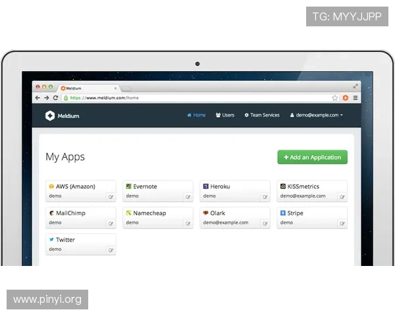This screenshot has width=395, height=316.
Task: Go back using the browser back arrow
Action: pyautogui.click(x=38, y=97)
